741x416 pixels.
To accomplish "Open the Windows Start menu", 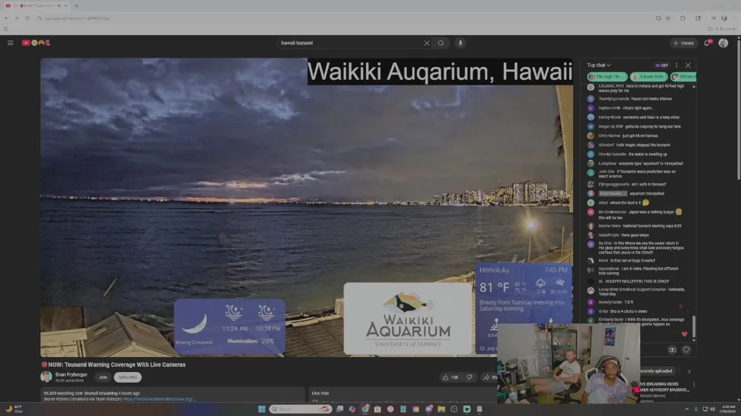I will pyautogui.click(x=262, y=409).
